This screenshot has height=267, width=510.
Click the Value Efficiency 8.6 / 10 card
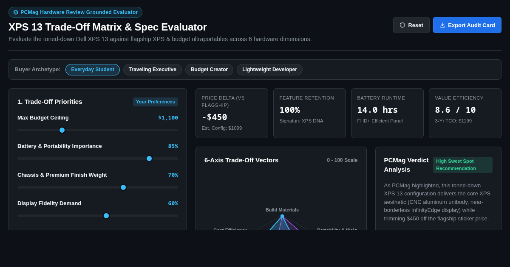pyautogui.click(x=465, y=113)
